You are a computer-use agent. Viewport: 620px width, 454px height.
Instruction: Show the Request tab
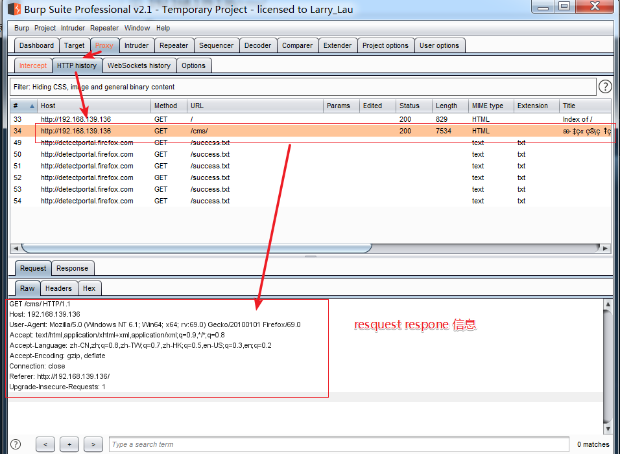point(33,269)
